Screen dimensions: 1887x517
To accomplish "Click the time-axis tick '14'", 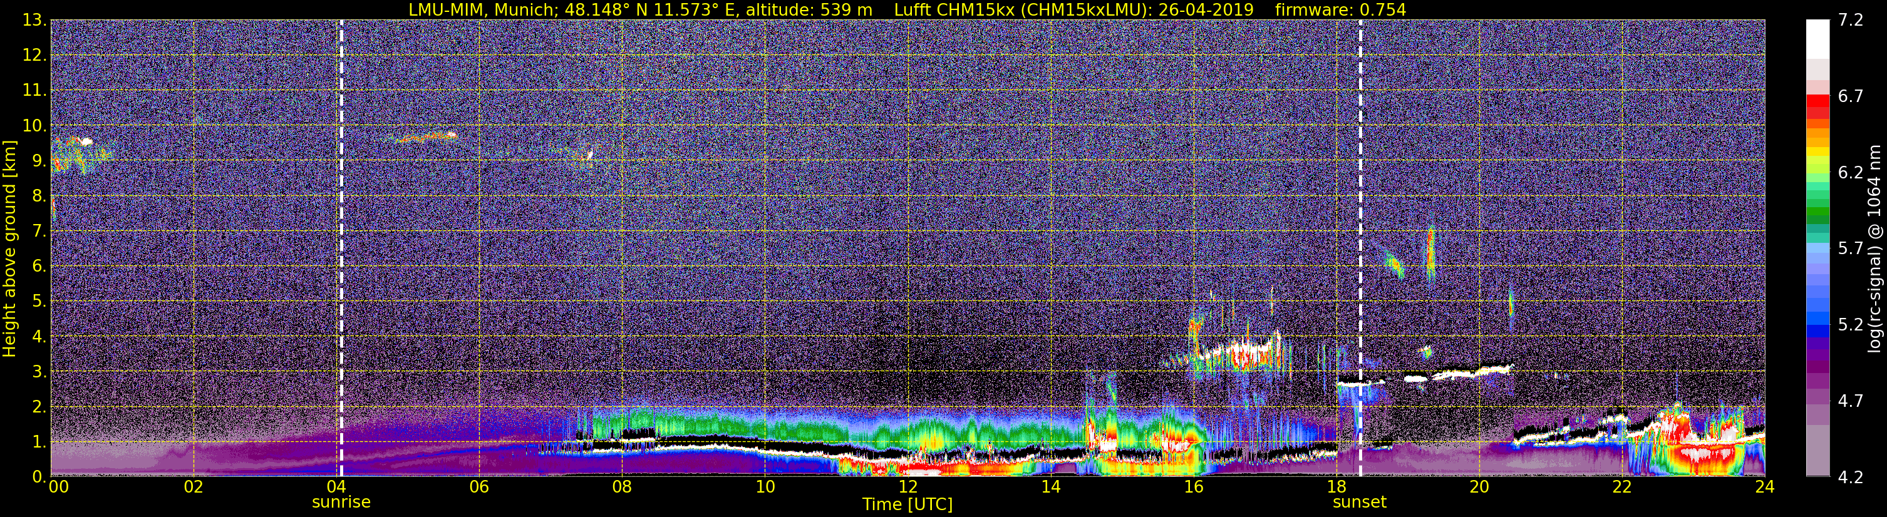I will 1050,487.
